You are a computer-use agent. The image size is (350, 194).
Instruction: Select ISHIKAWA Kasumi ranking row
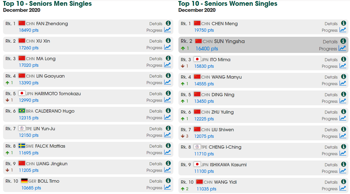(x=263, y=168)
